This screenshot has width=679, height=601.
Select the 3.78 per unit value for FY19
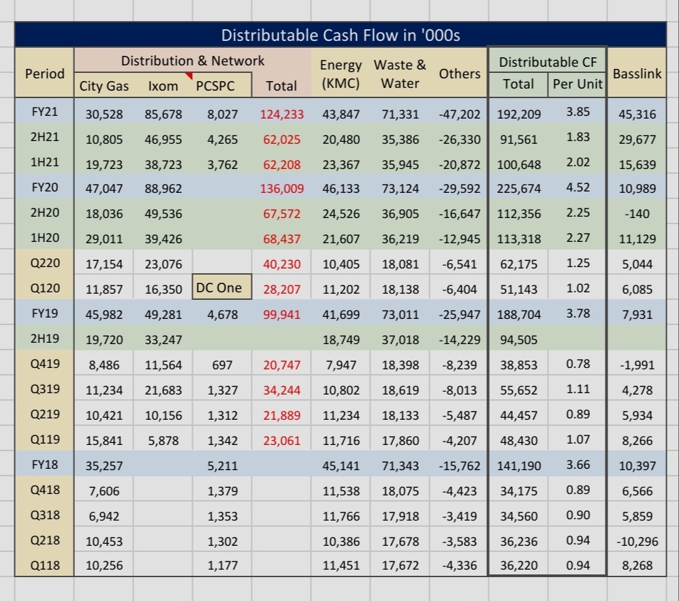(x=578, y=313)
